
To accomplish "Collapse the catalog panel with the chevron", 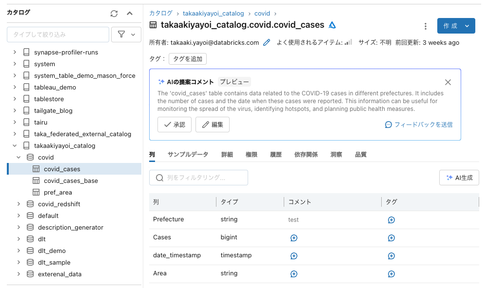I will pos(129,13).
